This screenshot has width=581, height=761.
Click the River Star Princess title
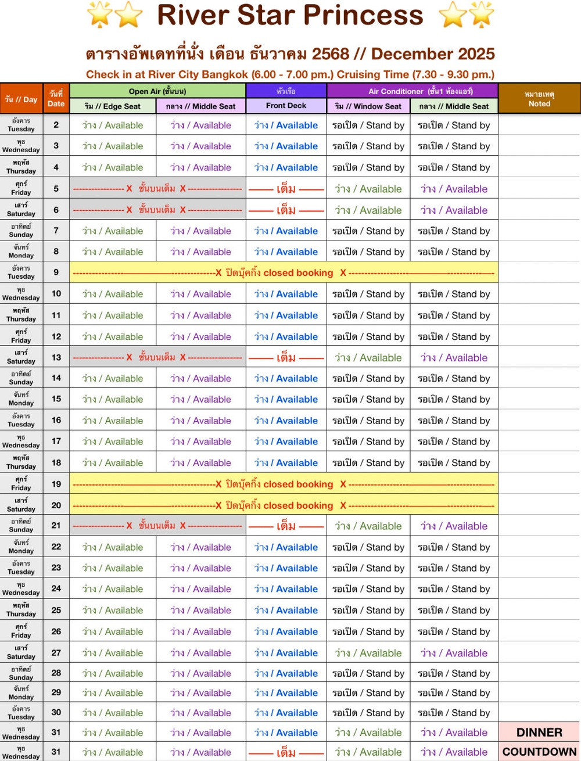[x=290, y=15]
